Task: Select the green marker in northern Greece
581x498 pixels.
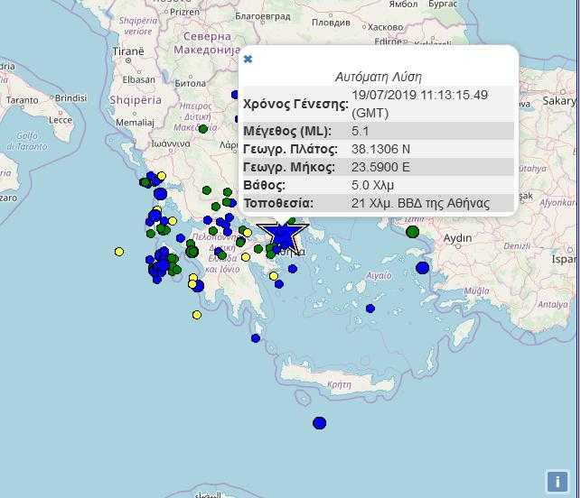Action: point(203,129)
